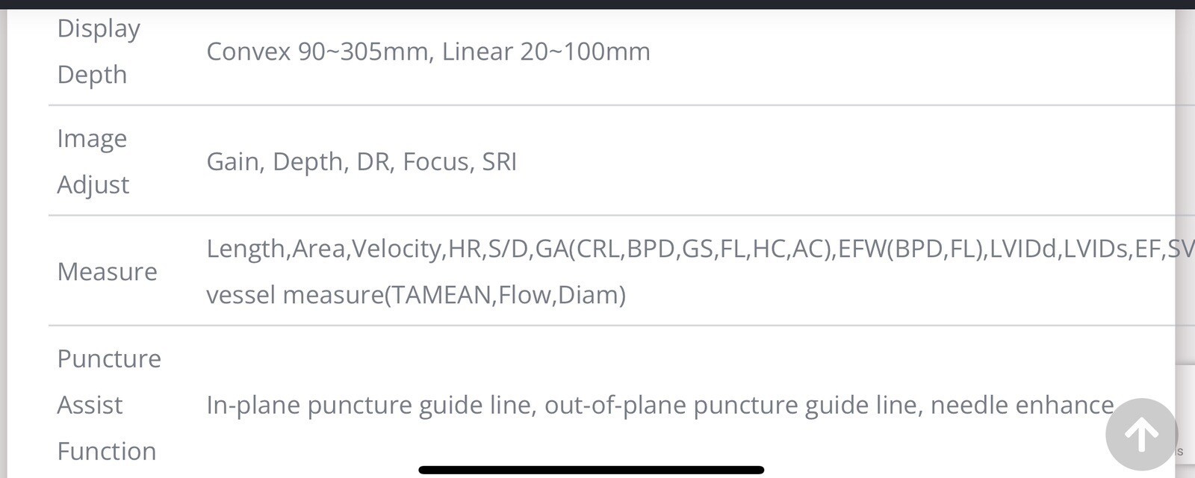Click the needle enhance text
The image size is (1195, 478).
coord(1022,405)
